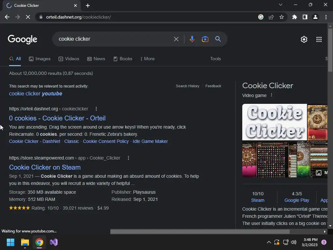Open the notifications badge
The image size is (333, 250).
tap(324, 242)
